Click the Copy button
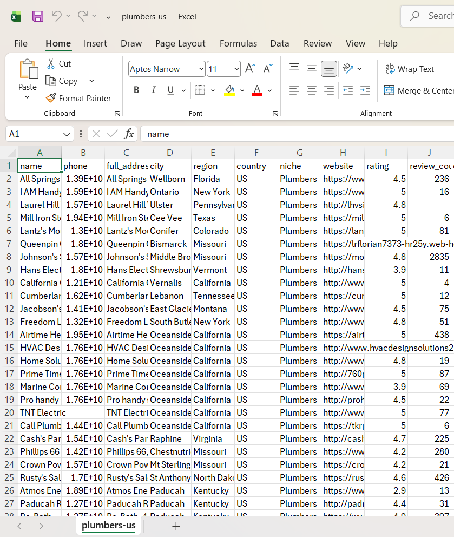This screenshot has height=537, width=454. point(62,81)
